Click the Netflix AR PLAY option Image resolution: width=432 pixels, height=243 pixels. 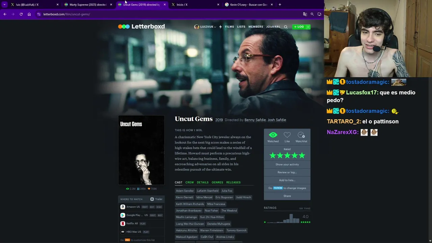[143, 223]
